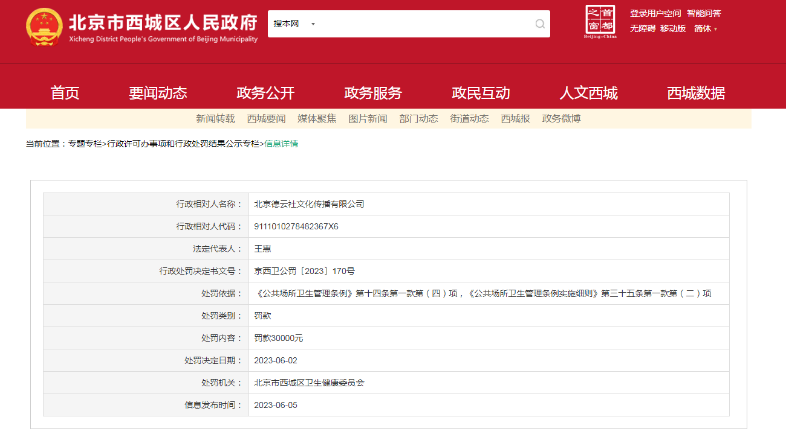Screen dimensions: 786x446
Task: Switch to the 图片新闻 sub-navigation tab
Action: (368, 119)
